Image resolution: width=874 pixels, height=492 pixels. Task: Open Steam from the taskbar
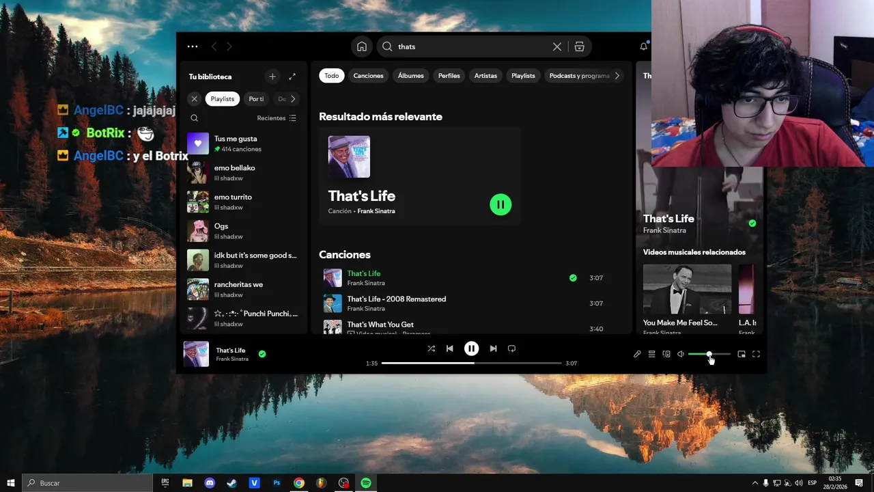pyautogui.click(x=232, y=482)
